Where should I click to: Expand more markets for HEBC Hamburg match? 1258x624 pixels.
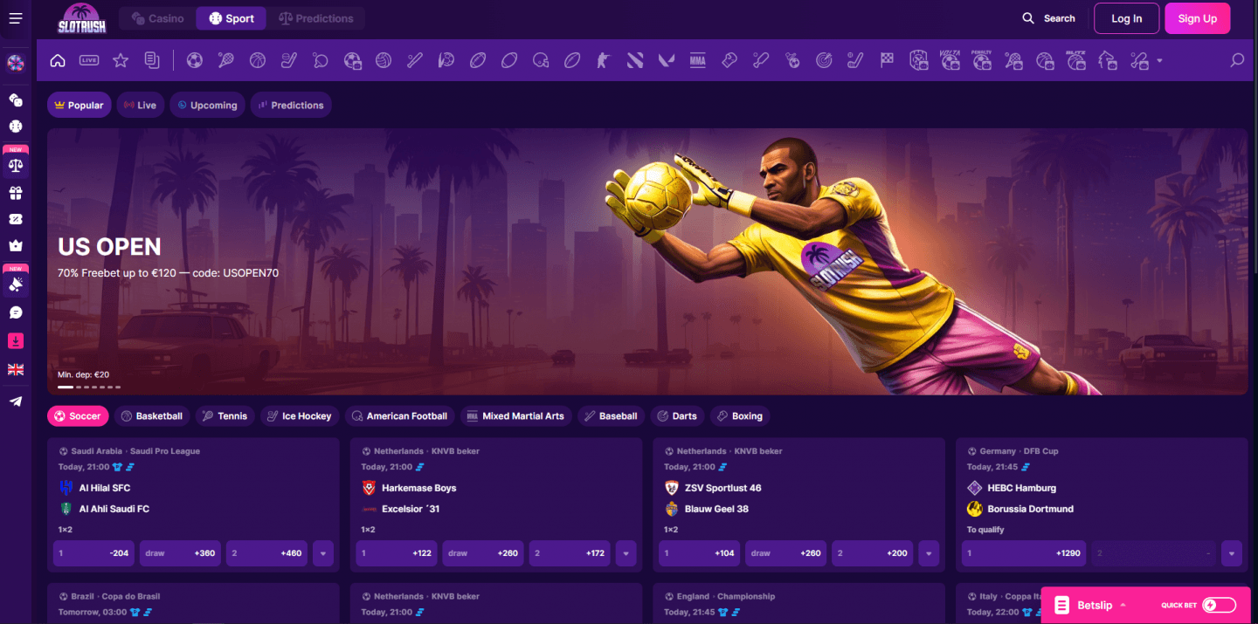(x=1232, y=553)
